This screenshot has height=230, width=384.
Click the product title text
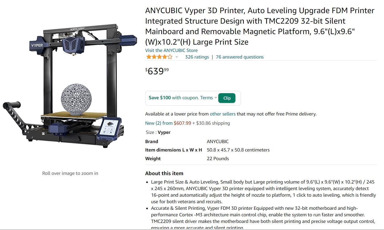(x=260, y=26)
